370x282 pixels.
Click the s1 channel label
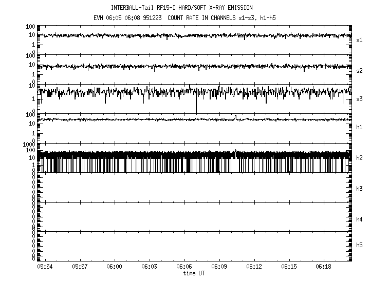[359, 39]
